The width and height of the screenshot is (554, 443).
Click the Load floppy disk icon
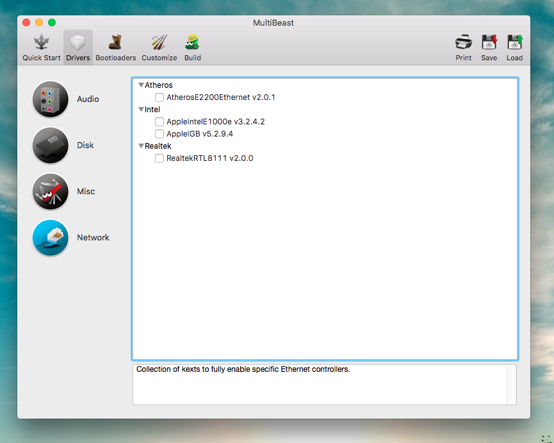(x=515, y=42)
